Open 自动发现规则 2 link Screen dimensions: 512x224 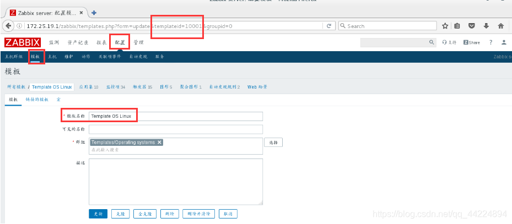[225, 87]
